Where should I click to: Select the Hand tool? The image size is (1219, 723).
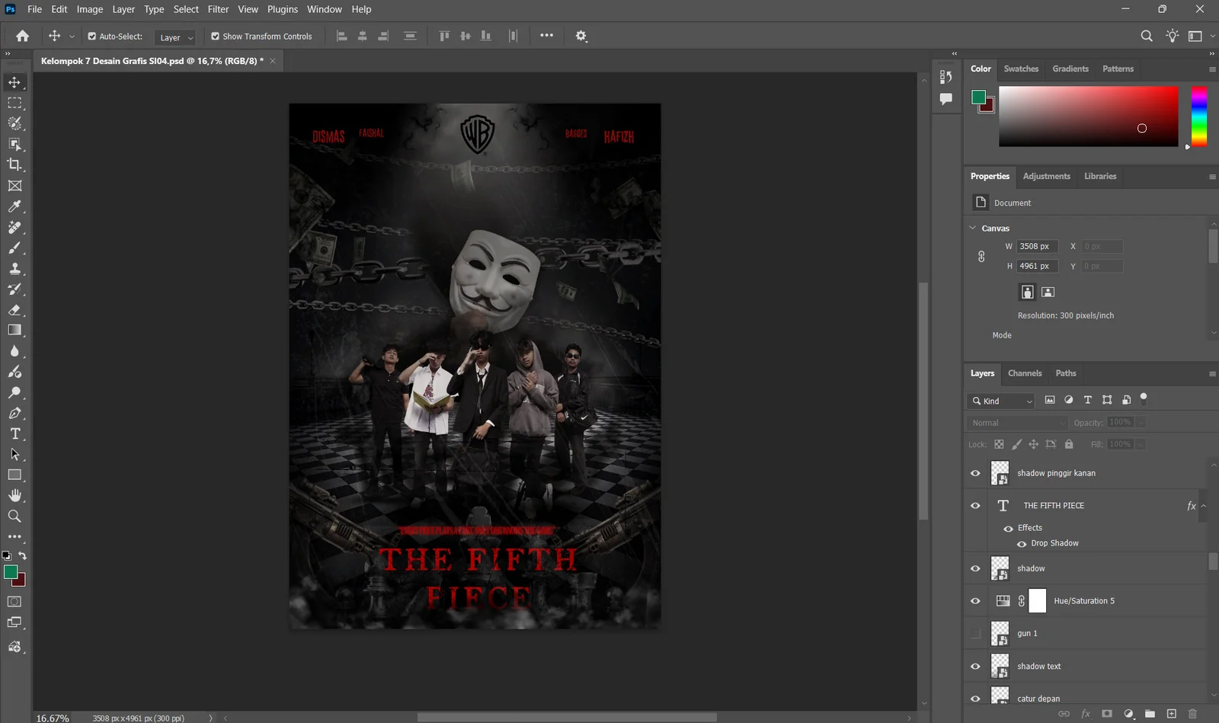14,495
